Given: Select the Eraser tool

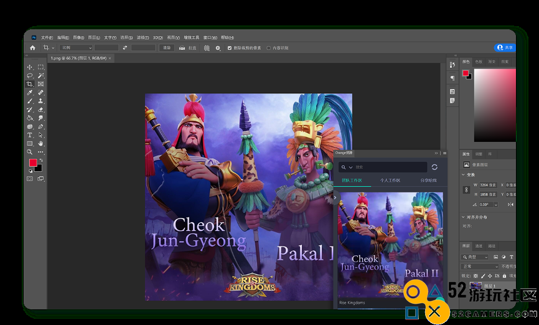Looking at the screenshot, I should click(x=40, y=110).
